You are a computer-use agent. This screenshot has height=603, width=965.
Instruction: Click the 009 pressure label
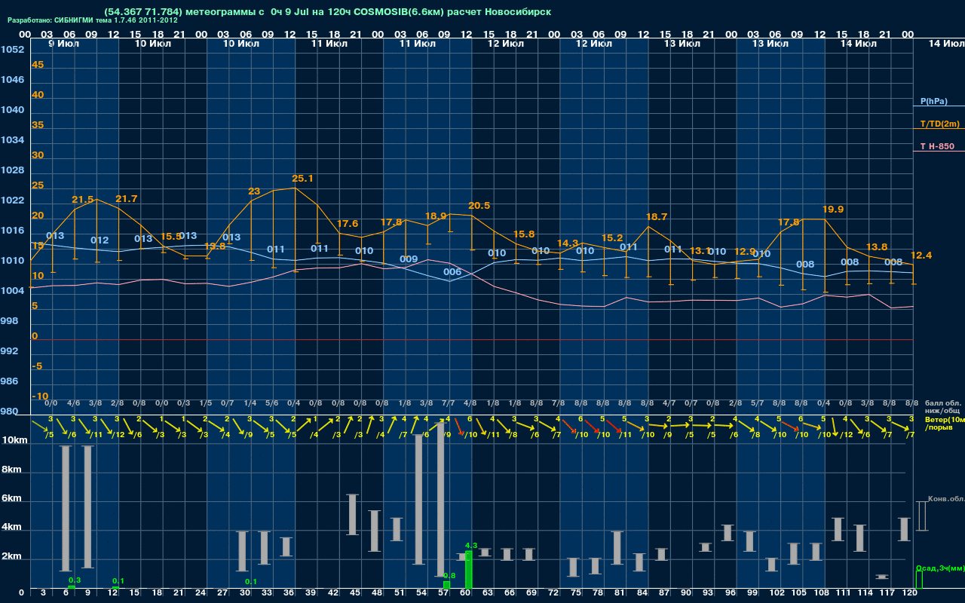409,259
